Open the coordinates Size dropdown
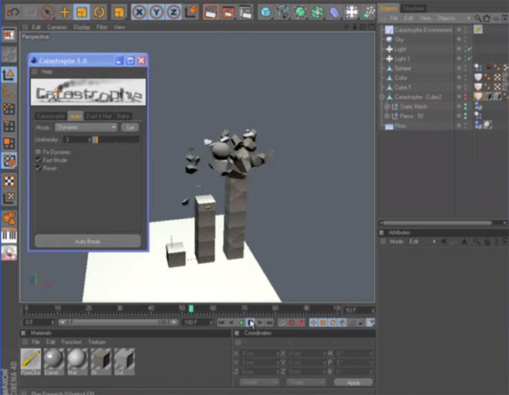Screen dimensions: 509x395 (305, 383)
